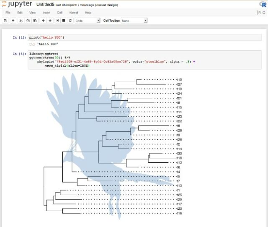The width and height of the screenshot is (268, 227).
Task: Open the Help menu
Action: (88, 13)
